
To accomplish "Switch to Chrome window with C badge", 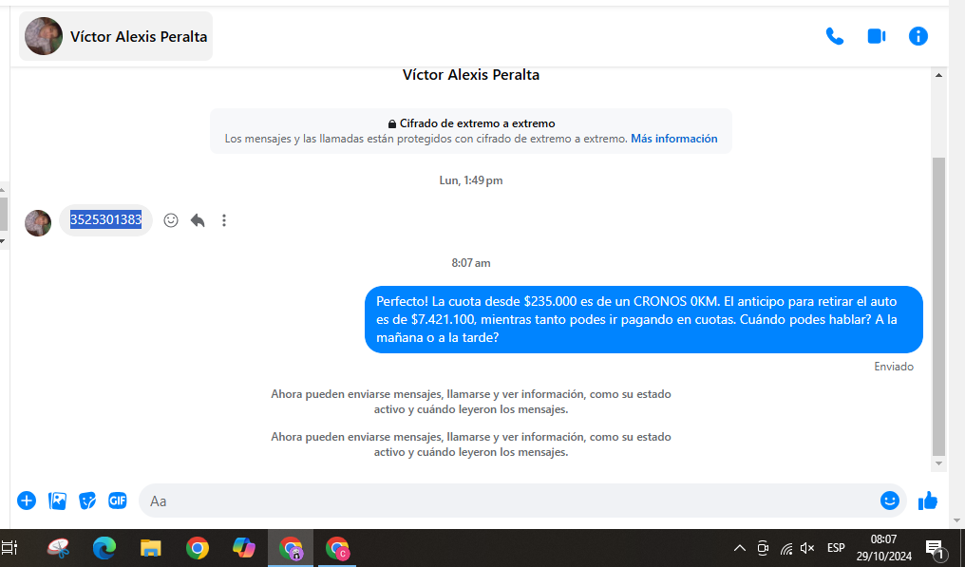I will tap(337, 547).
